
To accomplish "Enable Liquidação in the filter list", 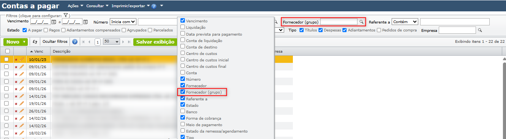I will point(183,27).
